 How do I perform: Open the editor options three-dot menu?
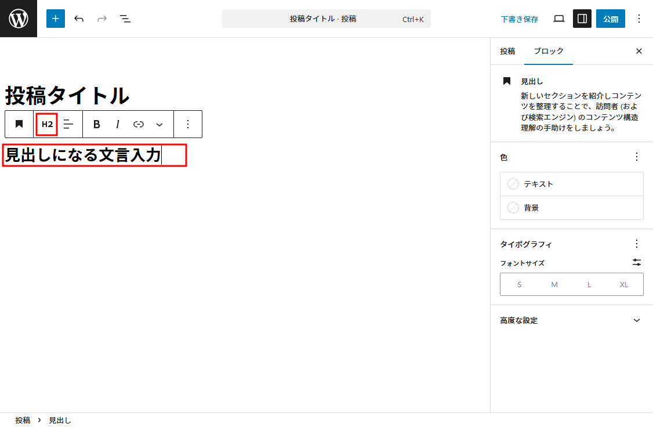click(639, 19)
